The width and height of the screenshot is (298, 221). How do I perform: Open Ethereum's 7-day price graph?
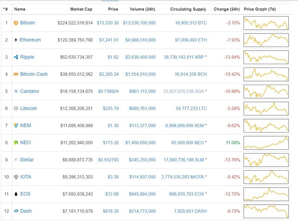pos(266,40)
